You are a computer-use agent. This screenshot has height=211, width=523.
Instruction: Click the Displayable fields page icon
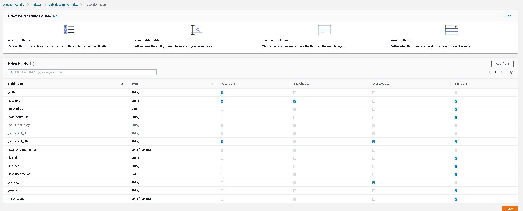[x=324, y=30]
